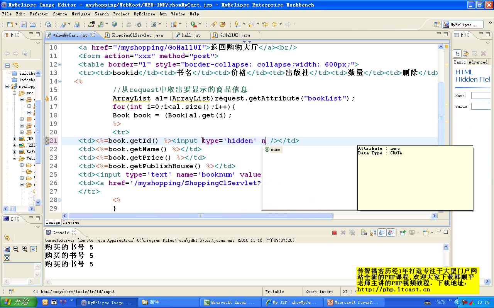Click the Save icon in the toolbar

[24, 24]
